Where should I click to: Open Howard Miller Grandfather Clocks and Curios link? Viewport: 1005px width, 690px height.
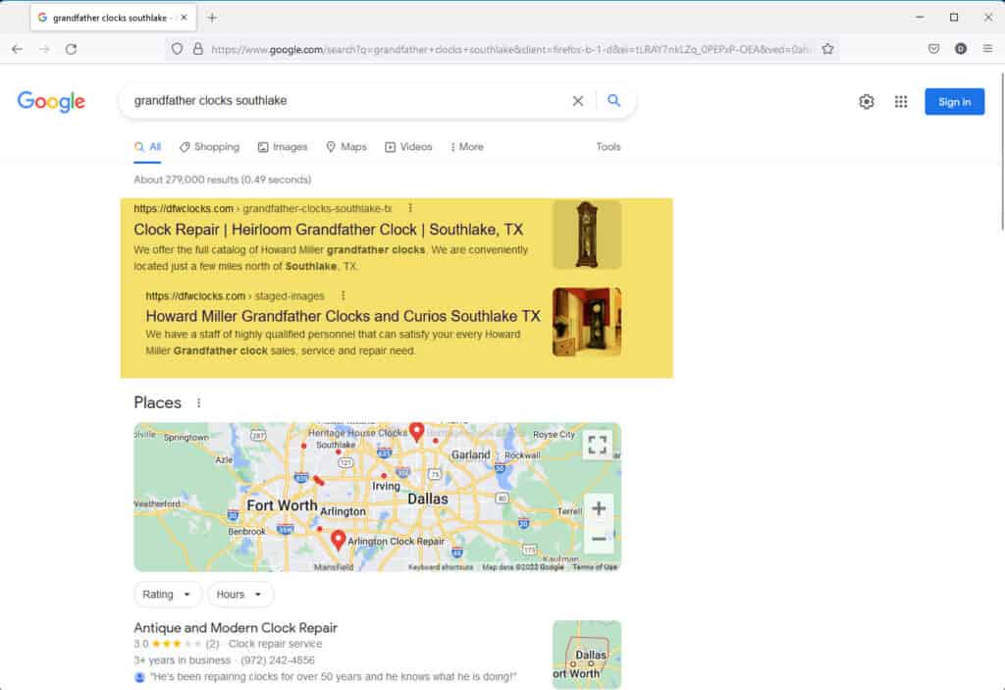pos(343,316)
